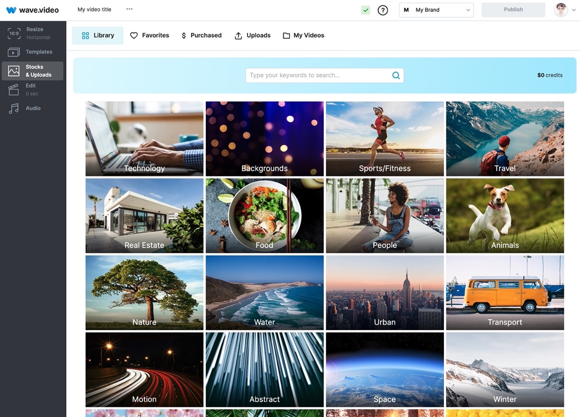Click the Stocks & Uploads picture icon

tap(14, 71)
